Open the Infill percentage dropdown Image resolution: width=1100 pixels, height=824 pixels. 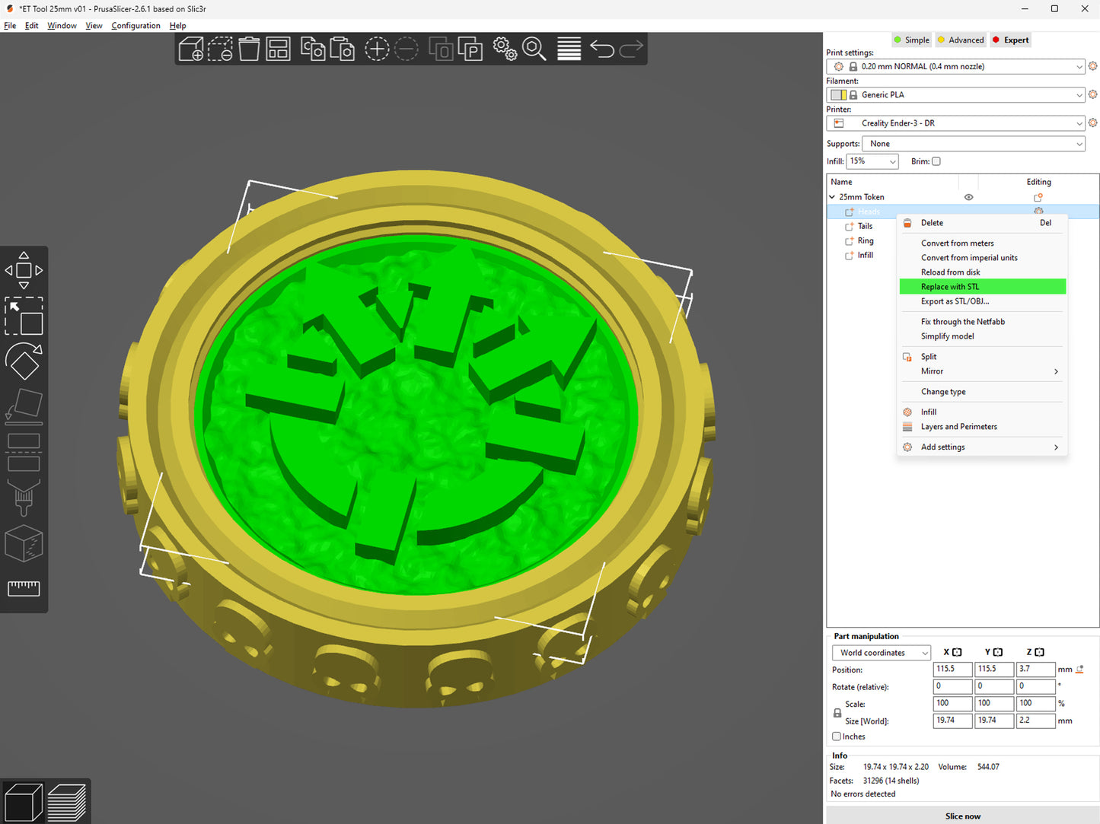[x=872, y=161]
